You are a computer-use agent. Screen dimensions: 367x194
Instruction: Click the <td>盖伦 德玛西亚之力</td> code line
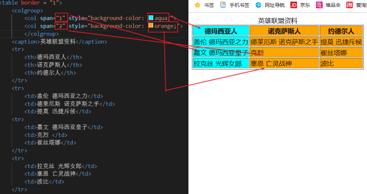click(x=64, y=96)
